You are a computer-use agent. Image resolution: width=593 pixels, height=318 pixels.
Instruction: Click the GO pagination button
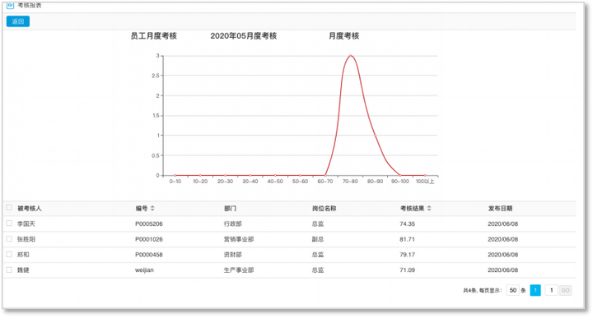point(565,290)
